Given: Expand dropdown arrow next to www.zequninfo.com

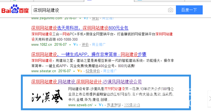Looking at the screenshot, I should 80,18.
